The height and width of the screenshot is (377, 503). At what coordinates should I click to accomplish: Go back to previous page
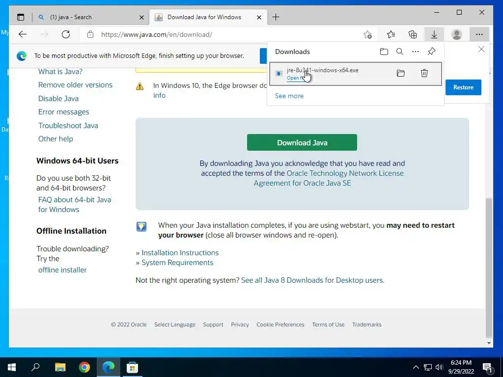coord(23,34)
